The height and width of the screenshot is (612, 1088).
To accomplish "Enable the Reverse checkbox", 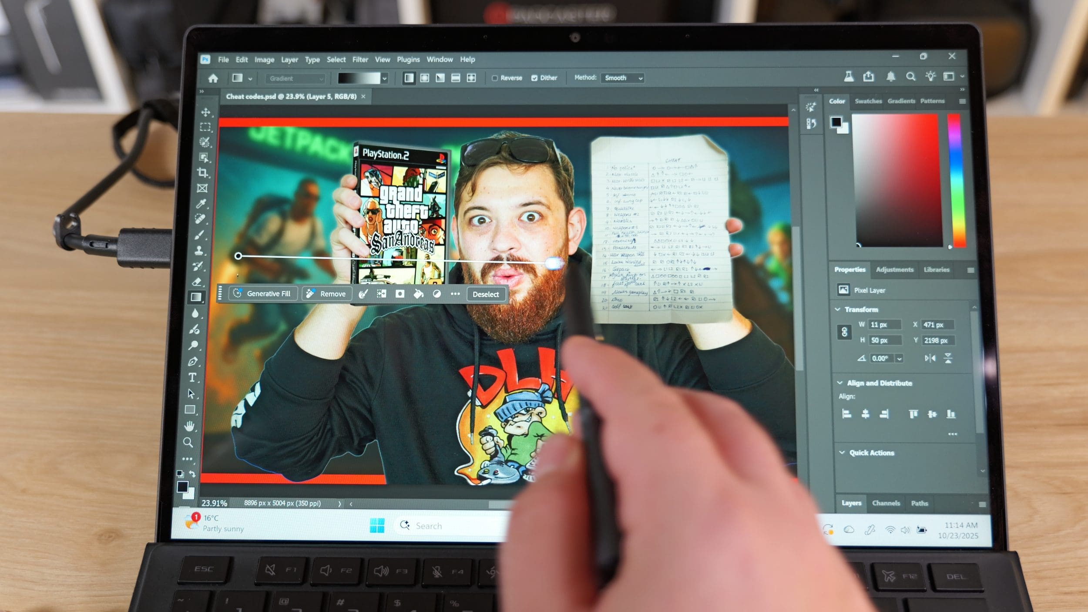I will (x=495, y=78).
